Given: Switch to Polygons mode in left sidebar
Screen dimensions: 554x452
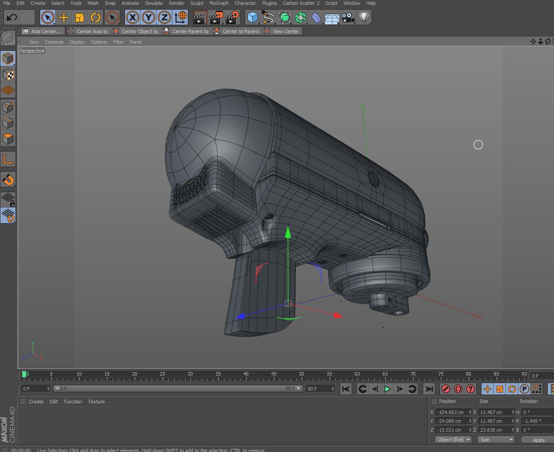Looking at the screenshot, I should pos(8,139).
